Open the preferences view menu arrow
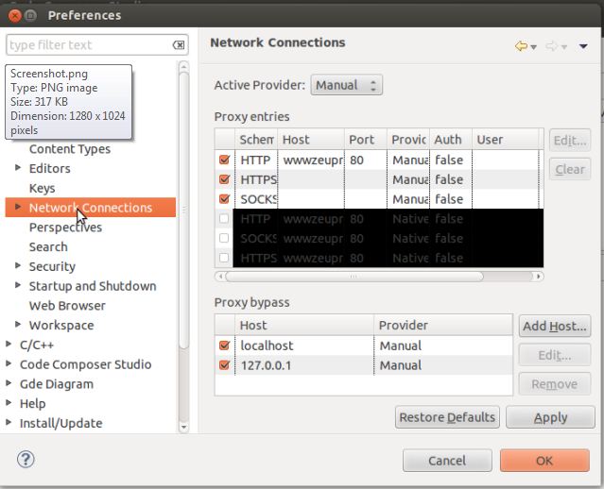The width and height of the screenshot is (604, 489). [584, 45]
